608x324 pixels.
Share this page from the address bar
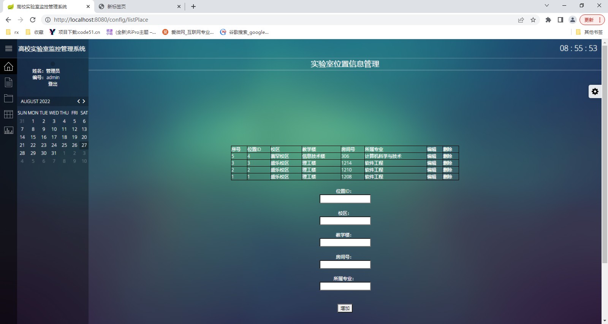pos(521,20)
